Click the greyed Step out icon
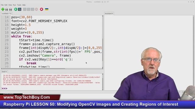The width and height of the screenshot is (195, 109). click(33, 9)
